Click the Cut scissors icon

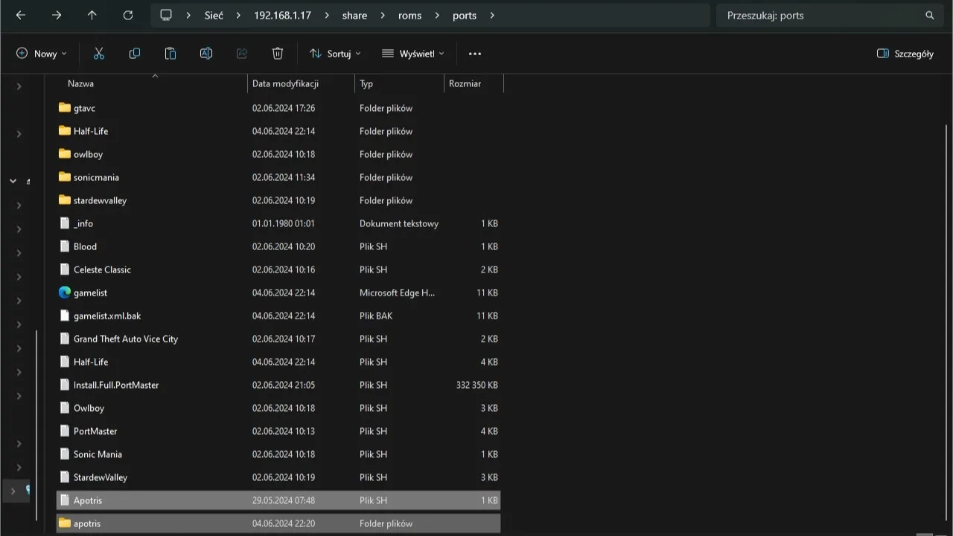(99, 54)
